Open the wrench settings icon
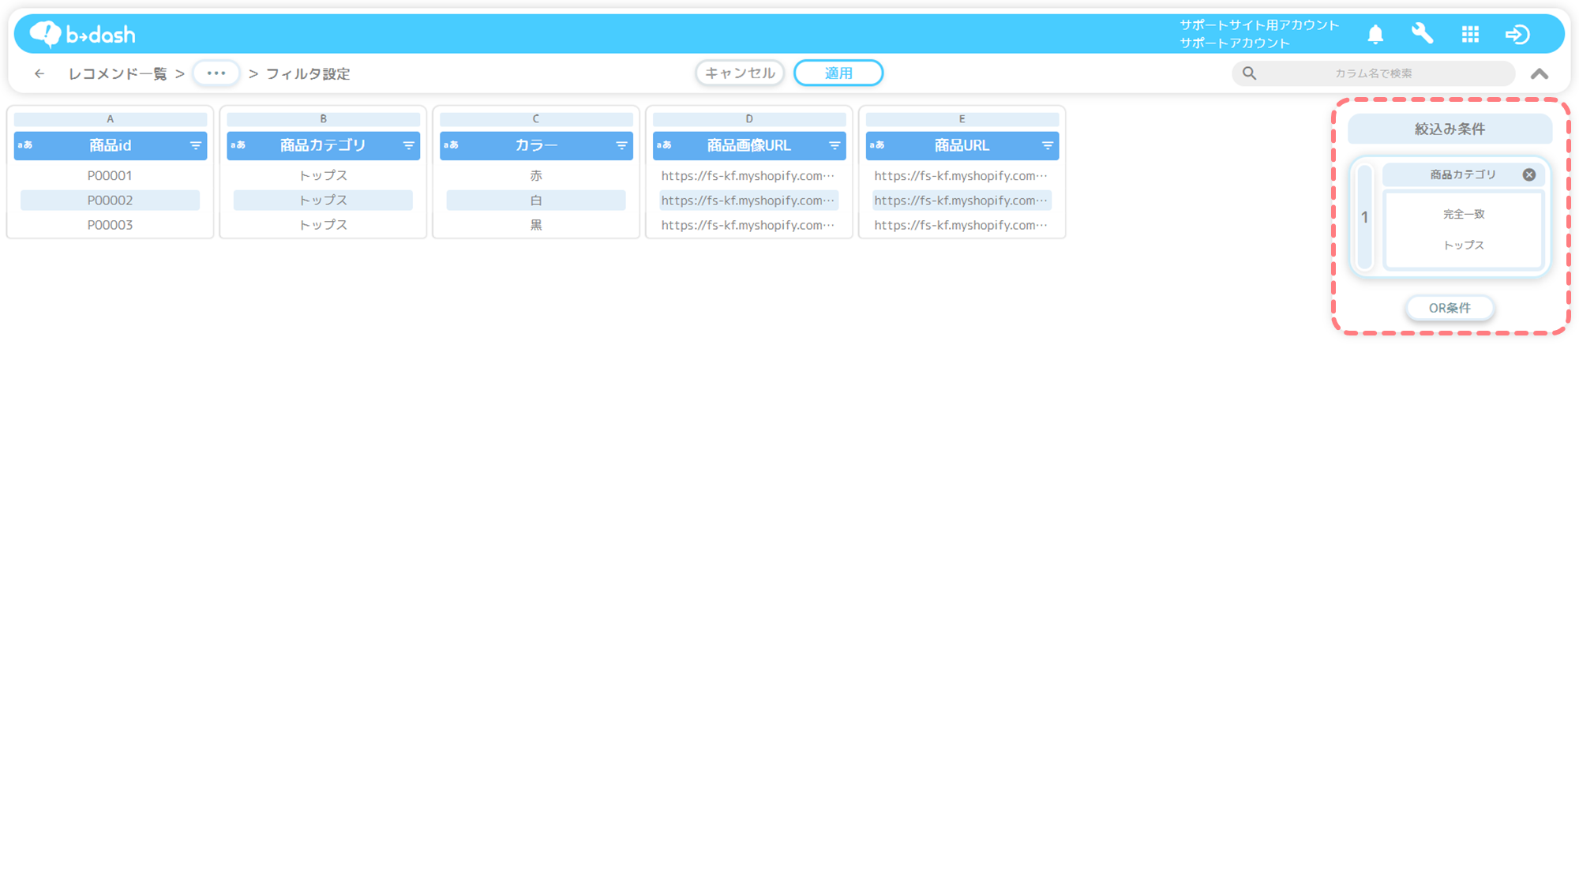 coord(1422,34)
